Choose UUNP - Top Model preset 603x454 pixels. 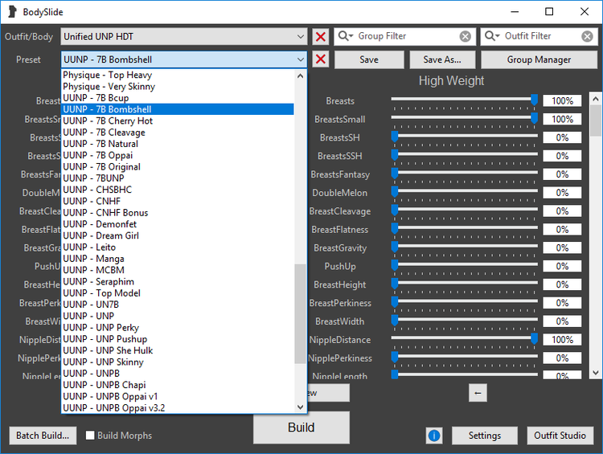[178, 293]
